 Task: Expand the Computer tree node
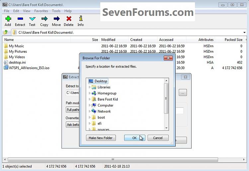click(x=90, y=105)
